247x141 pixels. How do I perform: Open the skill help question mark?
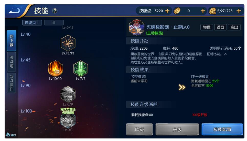[x=55, y=11]
